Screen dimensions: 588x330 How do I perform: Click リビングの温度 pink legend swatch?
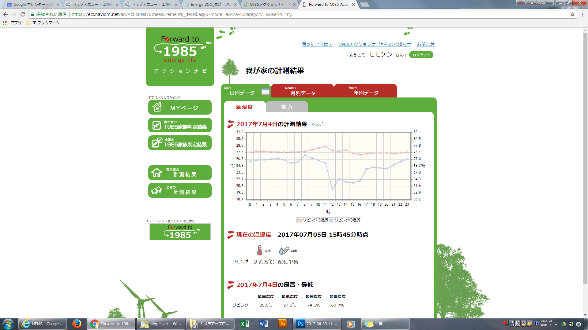click(300, 220)
